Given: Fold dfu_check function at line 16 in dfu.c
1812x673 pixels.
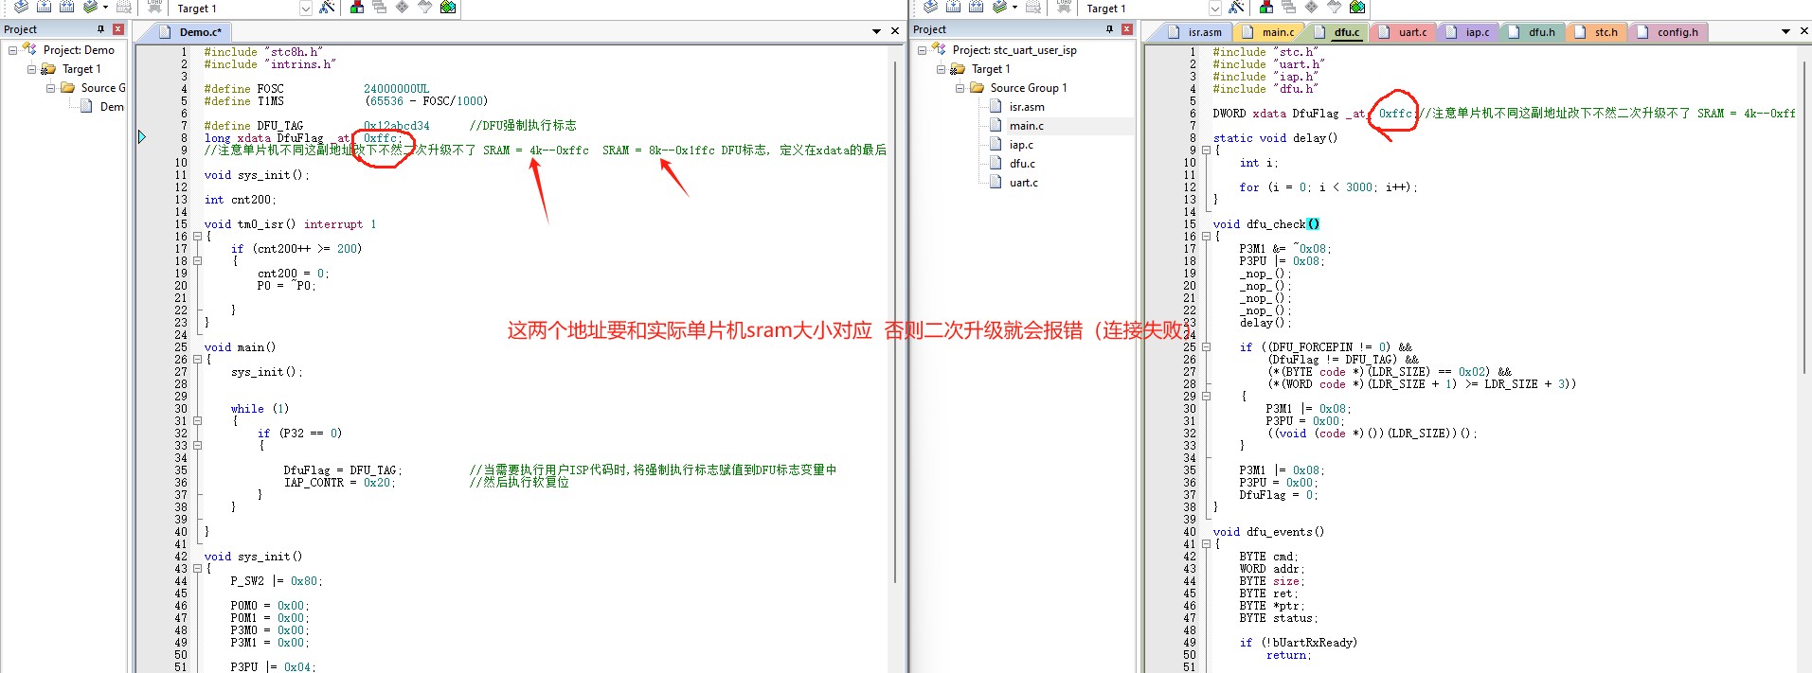Looking at the screenshot, I should pyautogui.click(x=1206, y=237).
